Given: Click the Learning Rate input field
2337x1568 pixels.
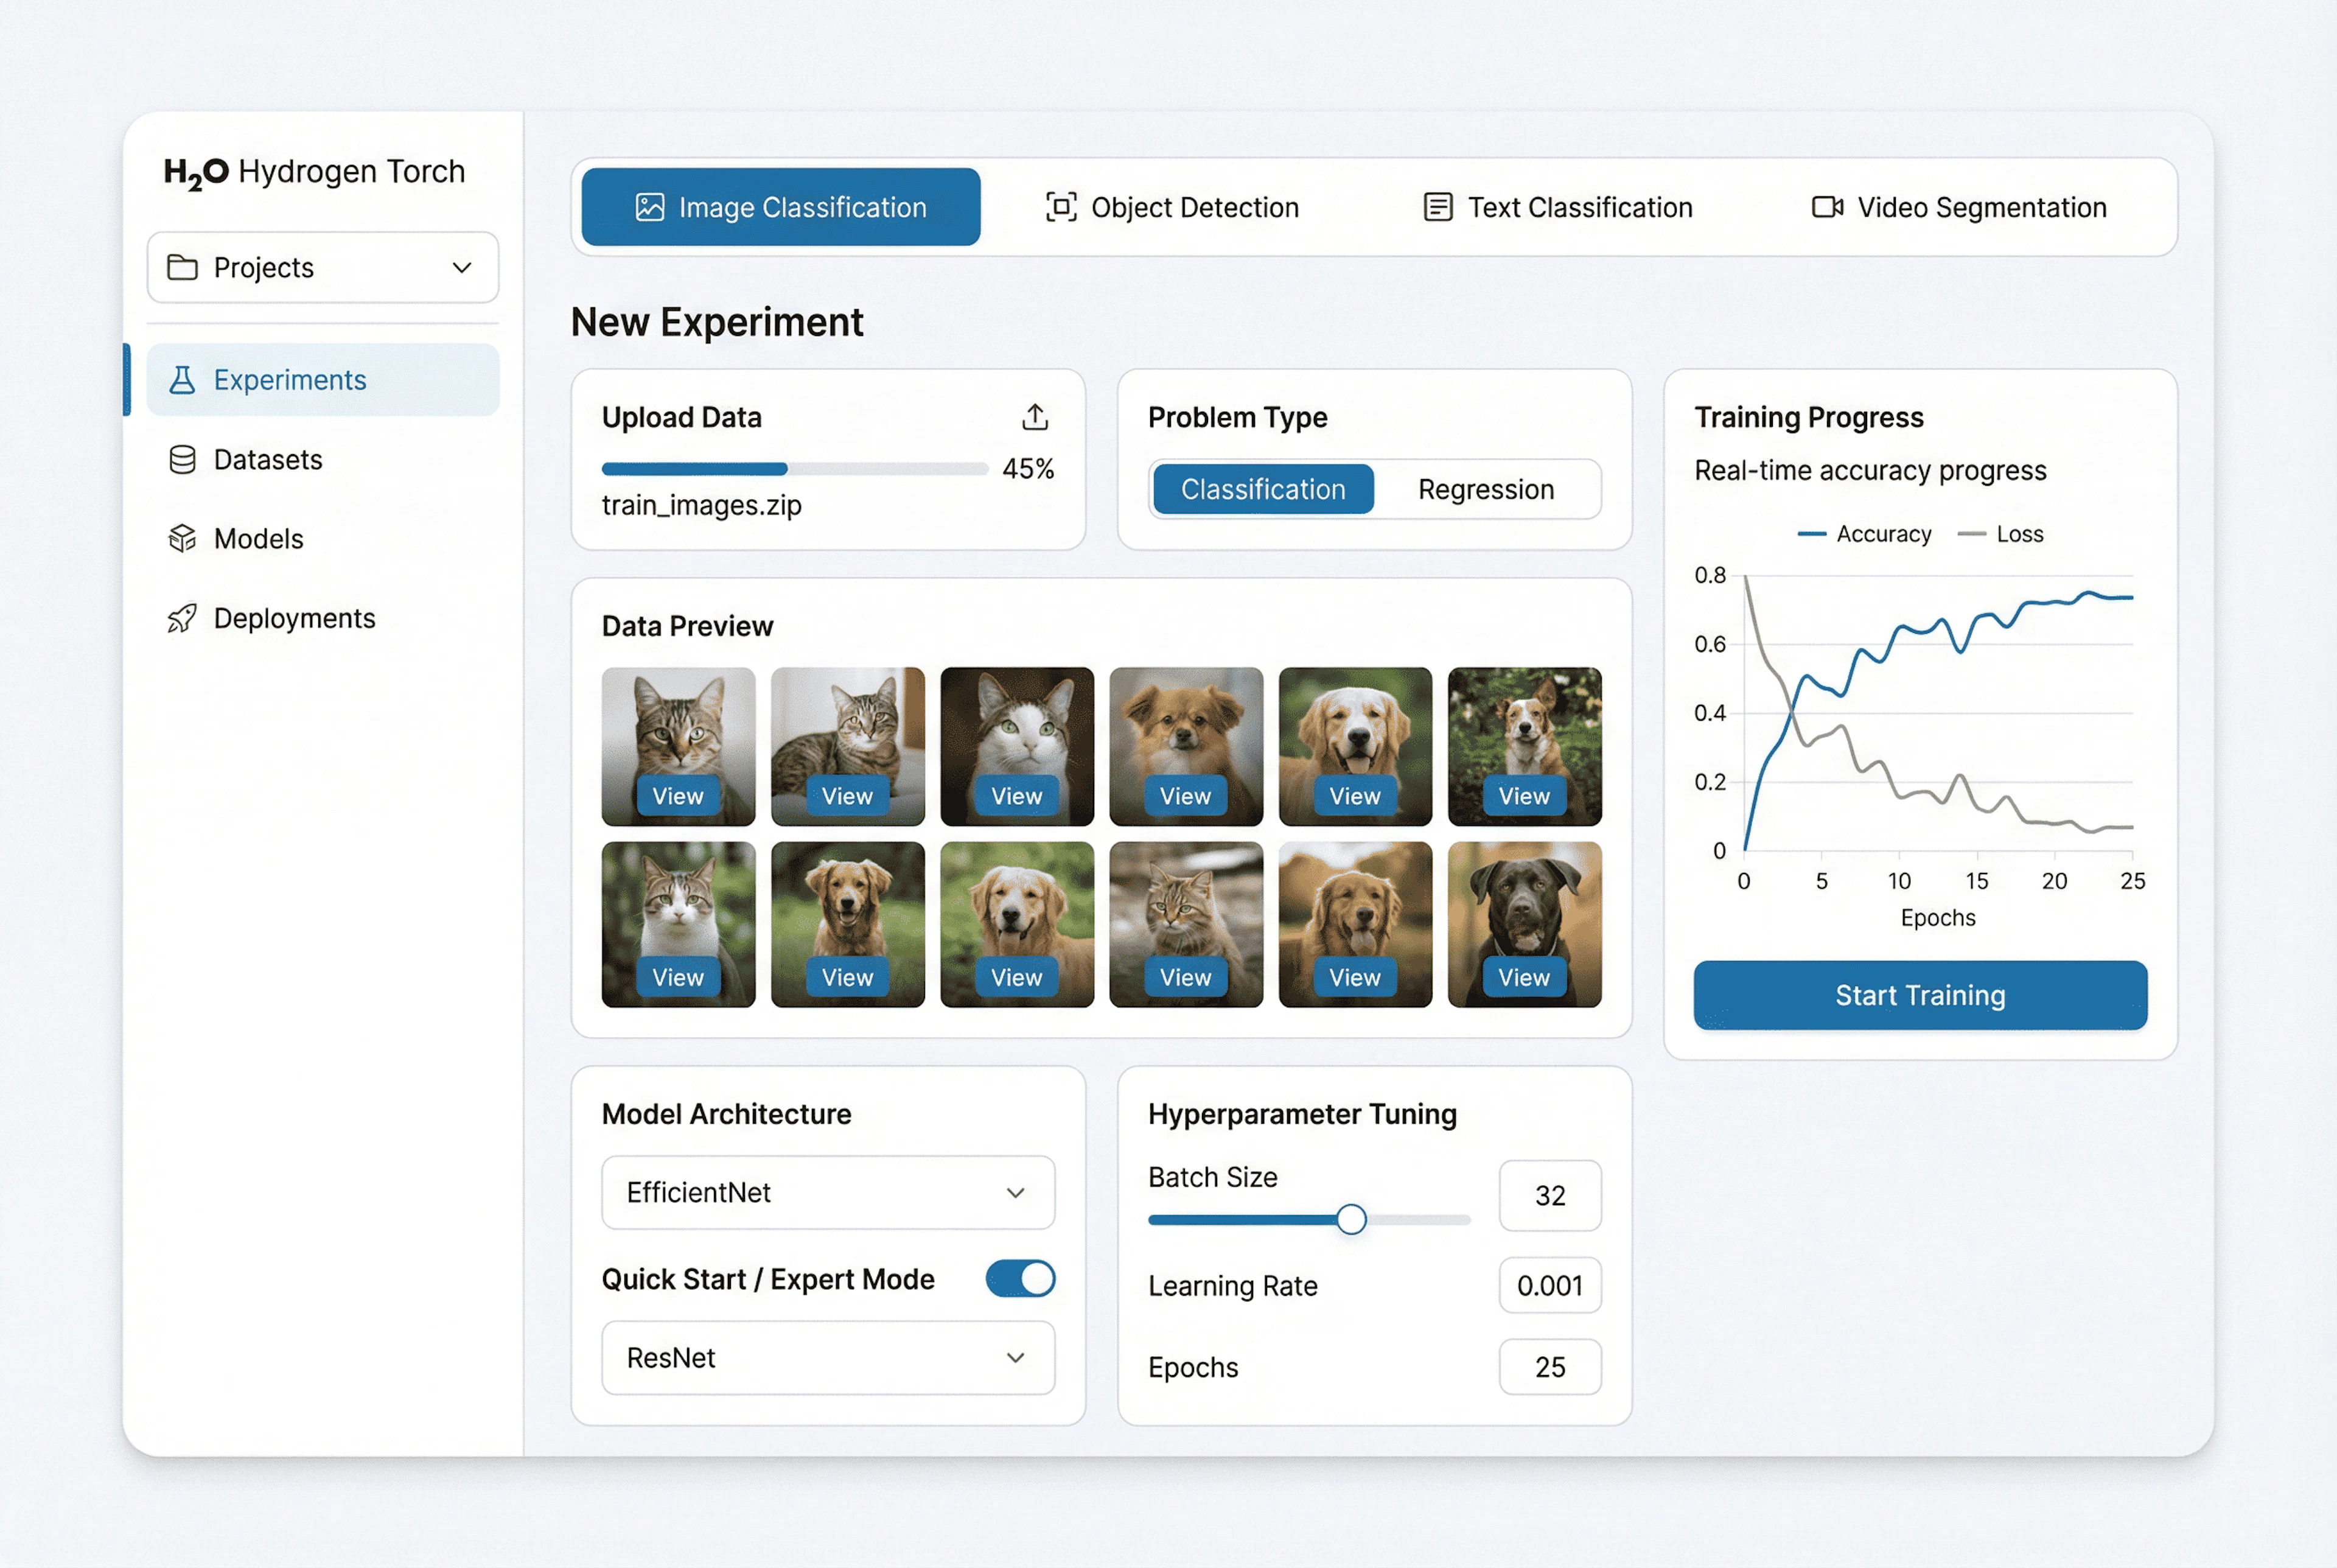Looking at the screenshot, I should (1549, 1286).
